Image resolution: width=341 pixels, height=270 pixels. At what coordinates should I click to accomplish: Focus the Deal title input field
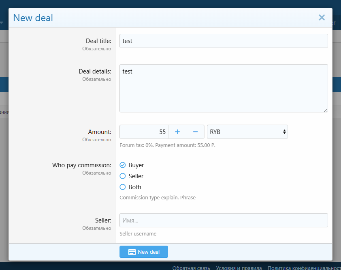click(x=224, y=41)
